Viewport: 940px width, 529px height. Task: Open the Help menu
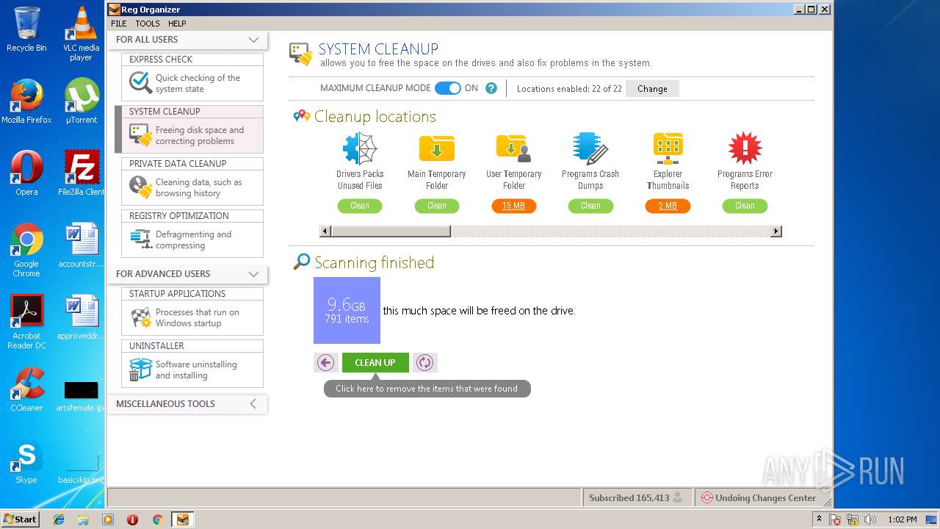coord(177,24)
